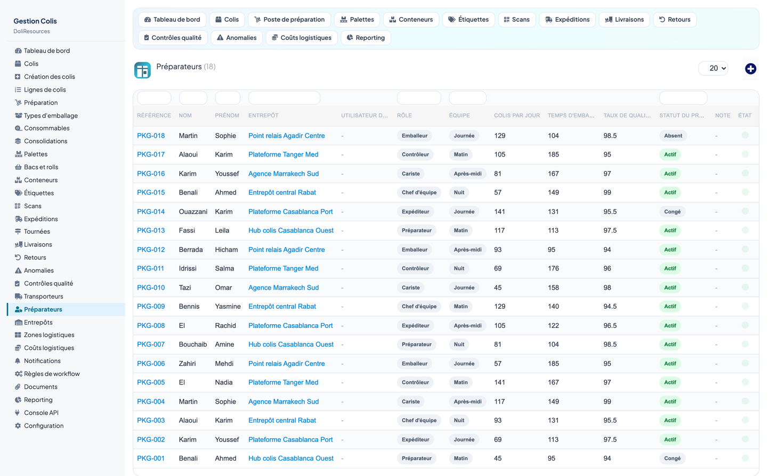This screenshot has height=476, width=770.
Task: Open the Tableau de bord top tab
Action: pyautogui.click(x=172, y=20)
